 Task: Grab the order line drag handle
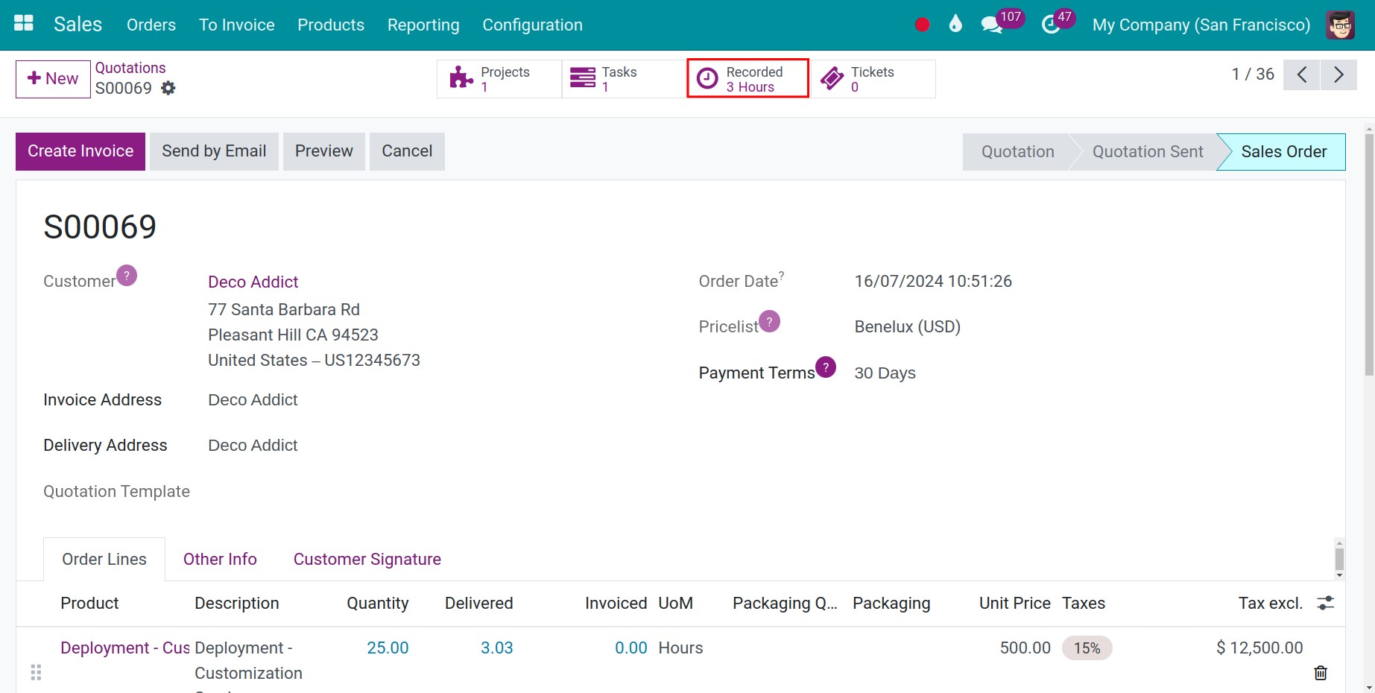[36, 673]
